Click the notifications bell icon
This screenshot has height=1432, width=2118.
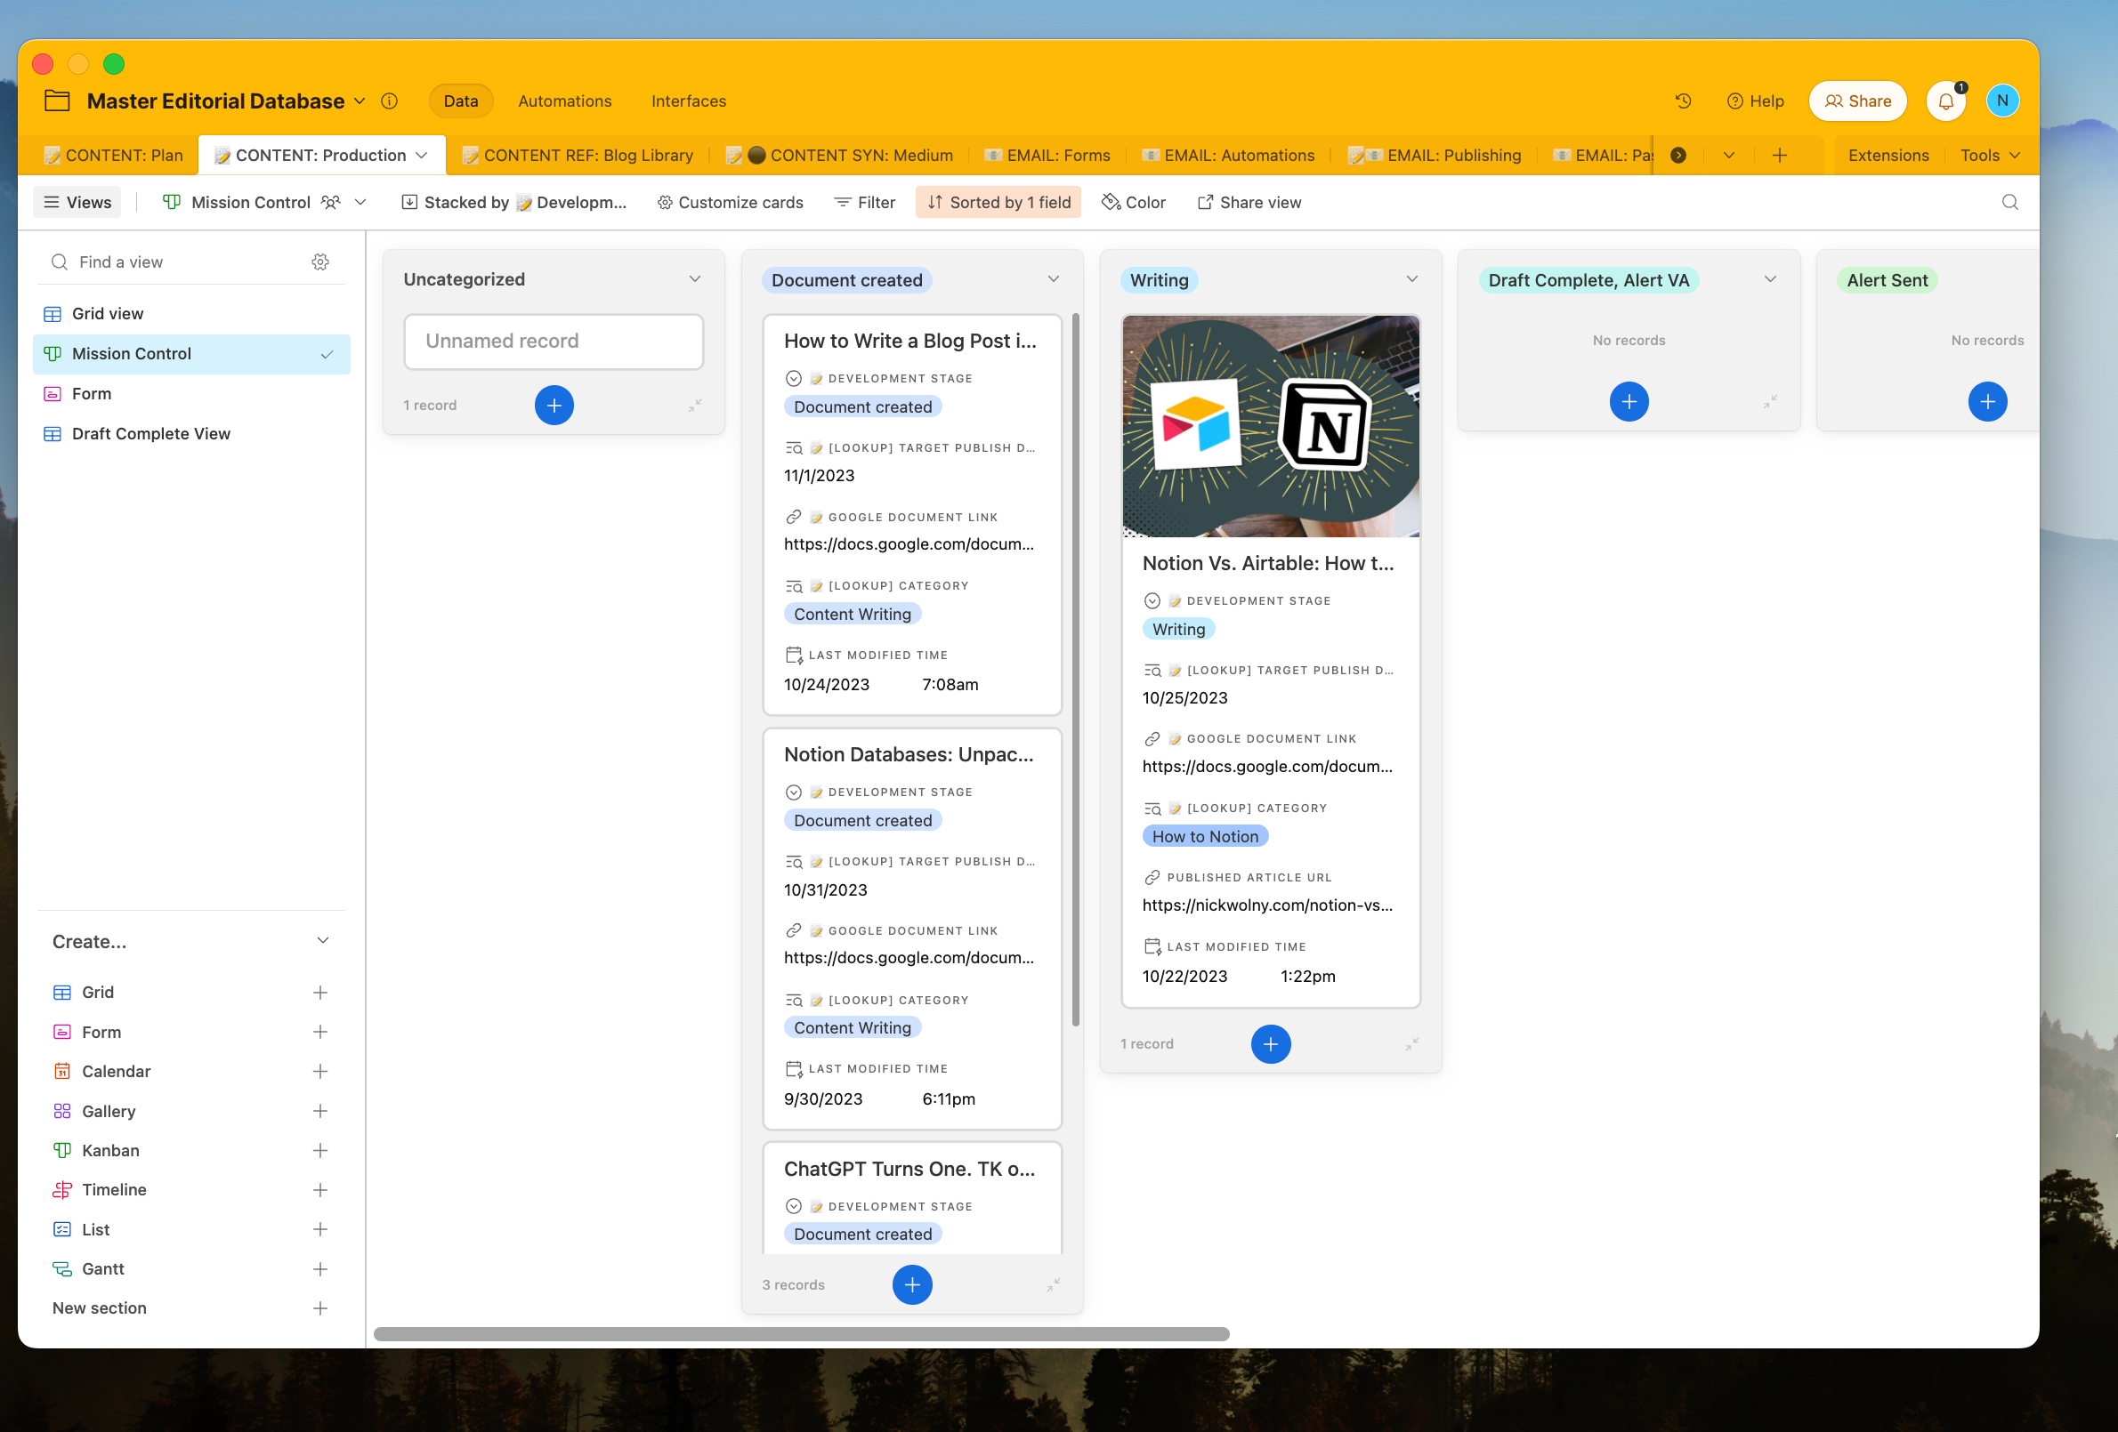pos(1944,101)
